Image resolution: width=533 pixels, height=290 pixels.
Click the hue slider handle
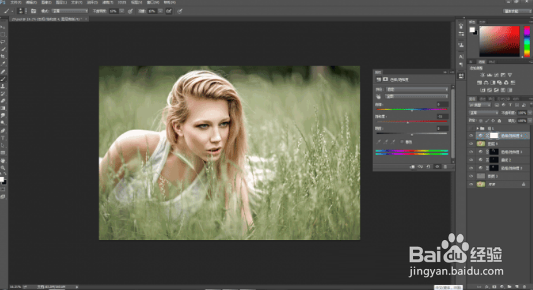tap(412, 111)
